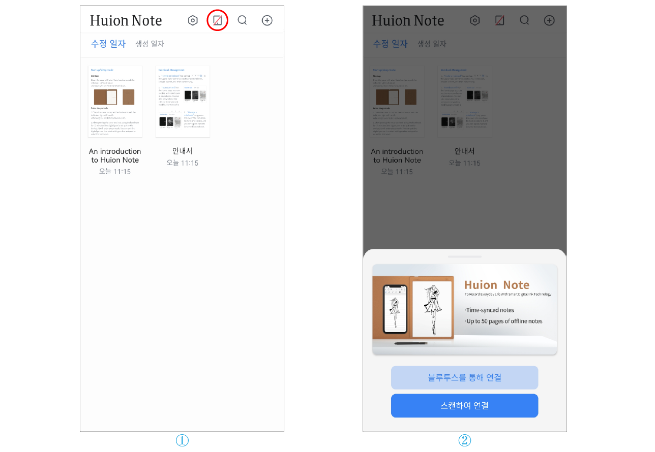Select dimmed 생성 일자 tab in right screen
655x452 pixels.
point(432,44)
